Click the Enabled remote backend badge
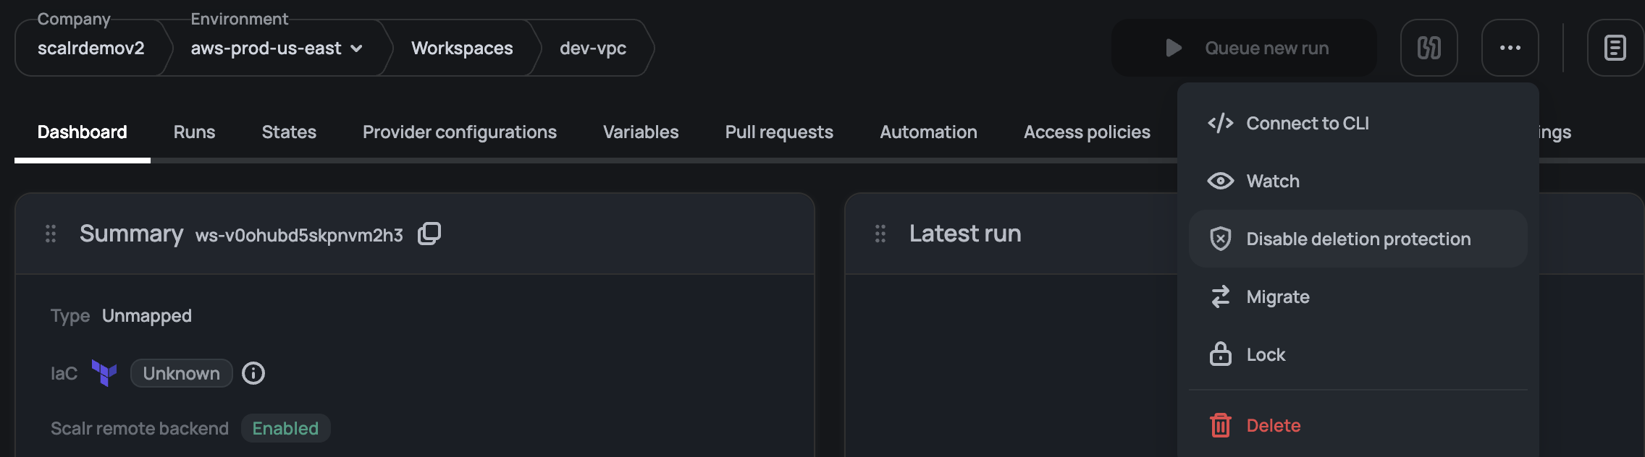The width and height of the screenshot is (1645, 457). click(285, 428)
